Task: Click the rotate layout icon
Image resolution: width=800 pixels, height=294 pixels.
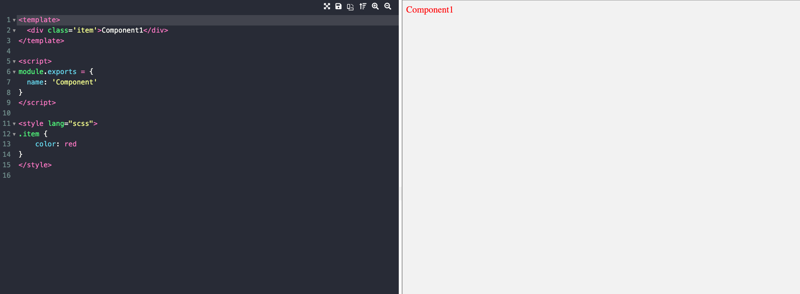Action: tap(350, 7)
